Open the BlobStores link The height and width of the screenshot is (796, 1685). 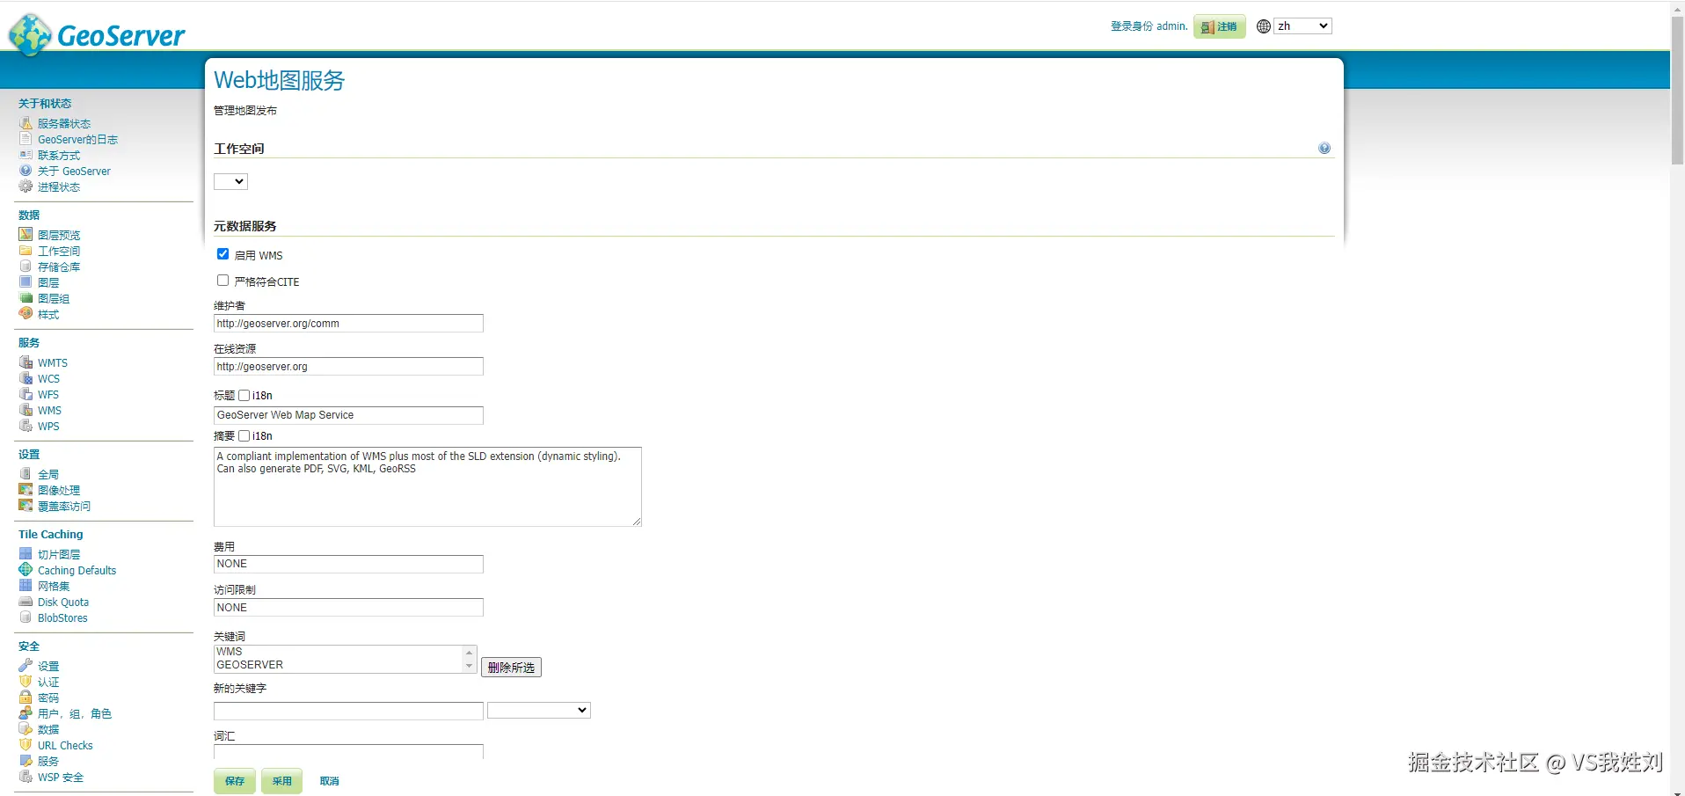click(x=62, y=618)
